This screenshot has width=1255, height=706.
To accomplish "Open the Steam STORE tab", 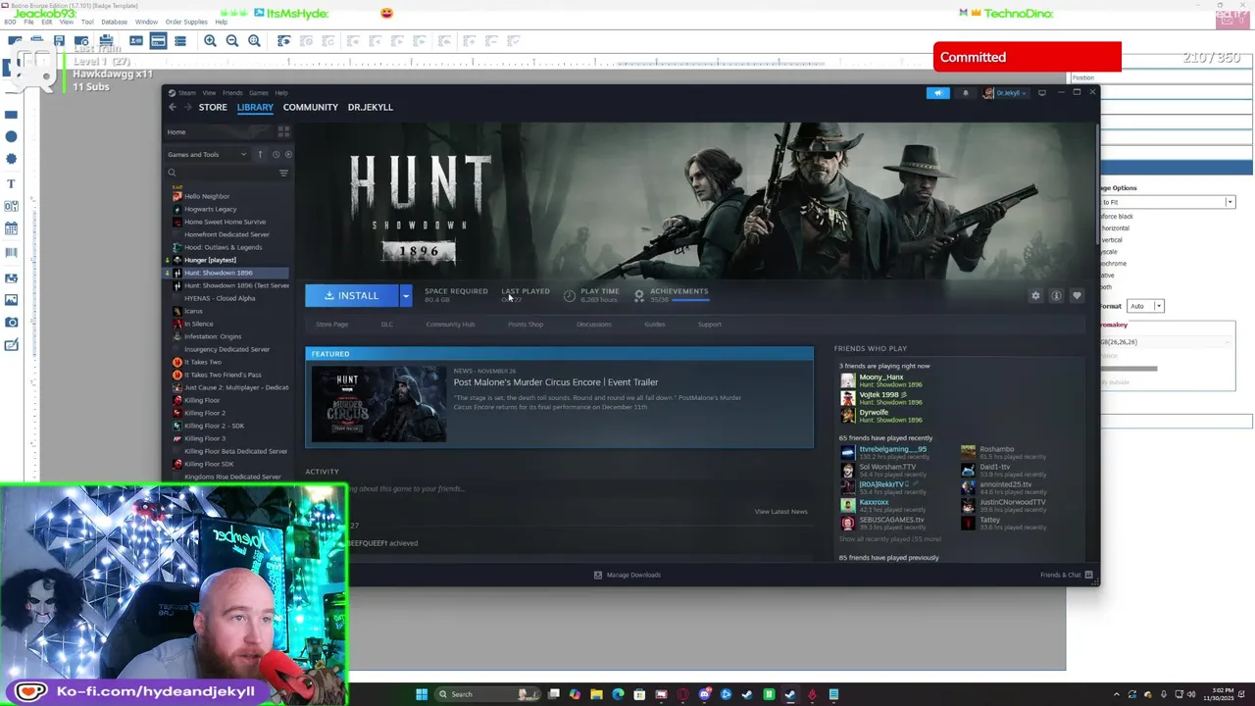I will (213, 107).
